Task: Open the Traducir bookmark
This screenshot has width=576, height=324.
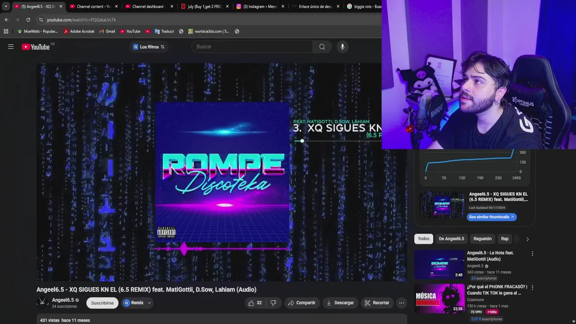Action: tap(164, 31)
